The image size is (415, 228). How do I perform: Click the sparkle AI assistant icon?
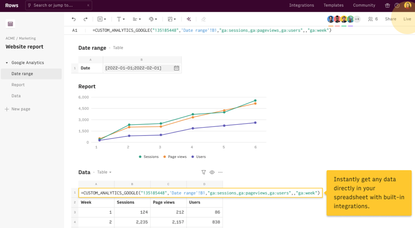tap(189, 19)
